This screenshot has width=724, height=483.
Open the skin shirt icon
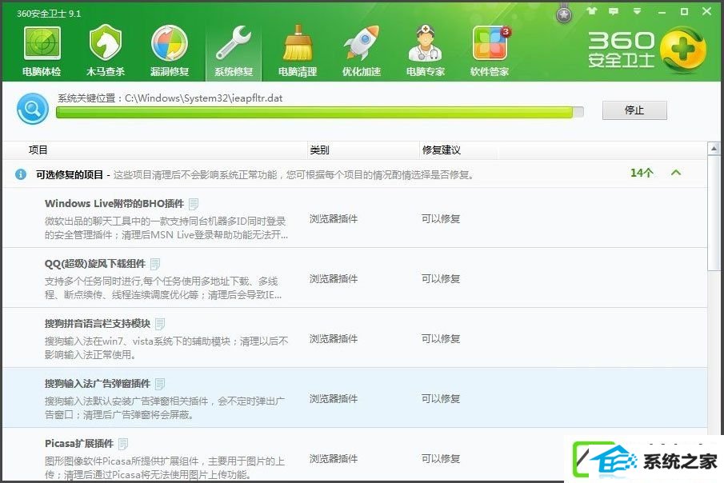point(591,11)
